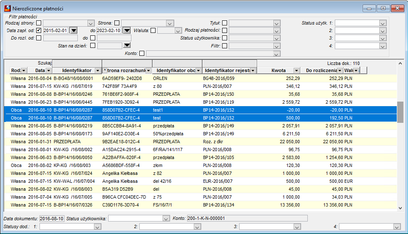Screen dimensions: 408x234
Task: Open the Status użytk. 1 dropdown
Action: (383, 23)
